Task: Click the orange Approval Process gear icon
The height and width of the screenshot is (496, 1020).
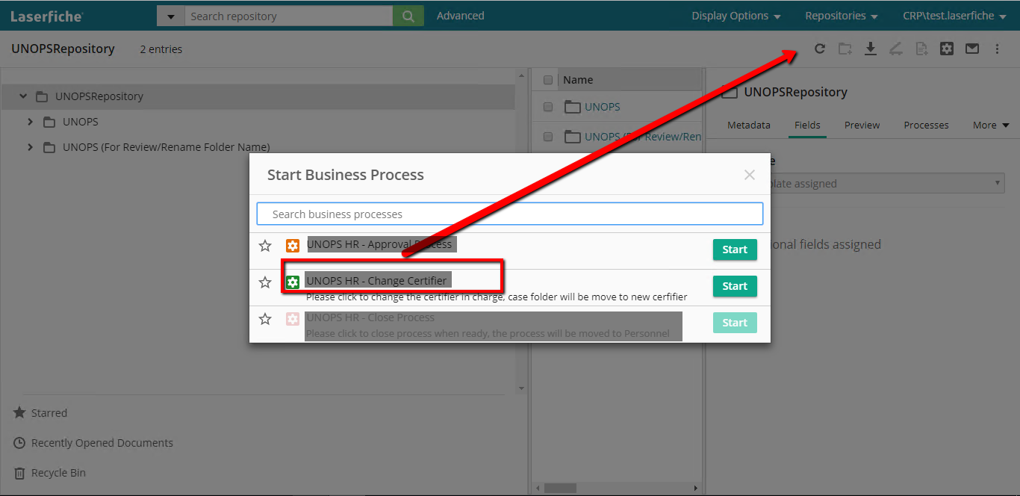Action: tap(293, 245)
